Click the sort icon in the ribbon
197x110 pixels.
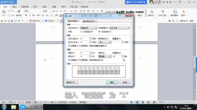[94, 11]
